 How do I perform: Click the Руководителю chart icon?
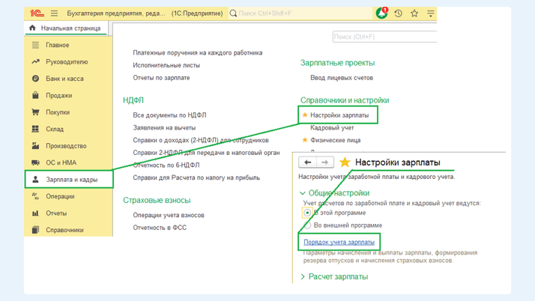(35, 61)
